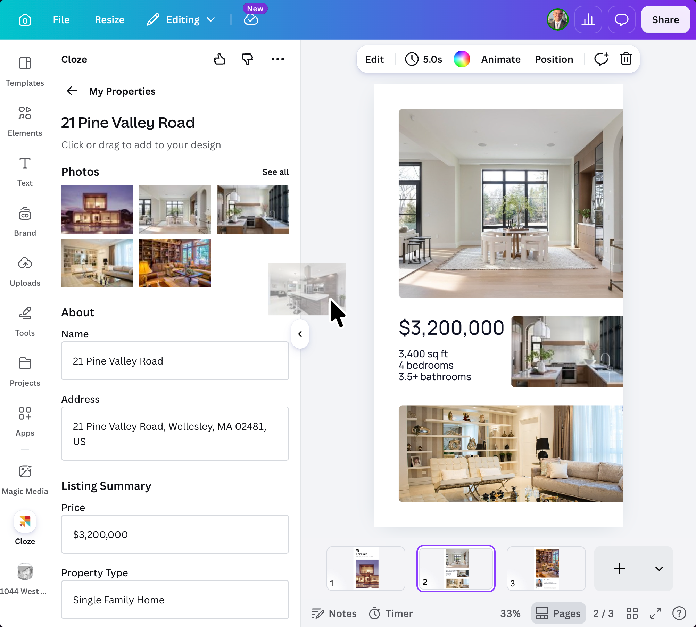Add the kitchen photo thumbnail
Image resolution: width=696 pixels, height=627 pixels.
pyautogui.click(x=253, y=209)
